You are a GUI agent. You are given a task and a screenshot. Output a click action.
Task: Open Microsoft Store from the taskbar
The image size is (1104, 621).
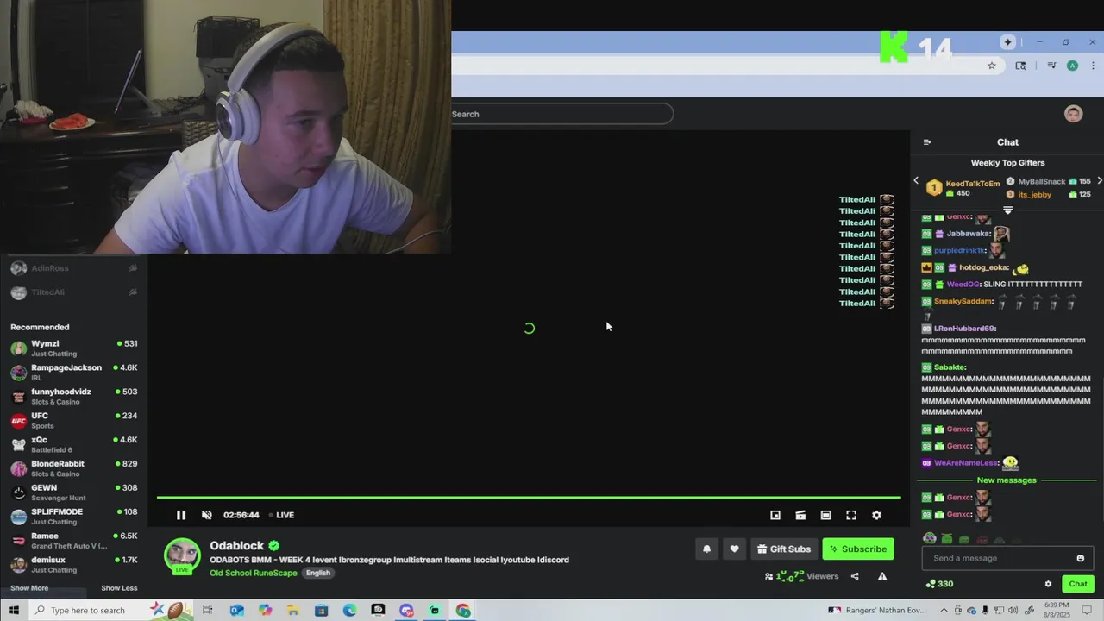321,610
